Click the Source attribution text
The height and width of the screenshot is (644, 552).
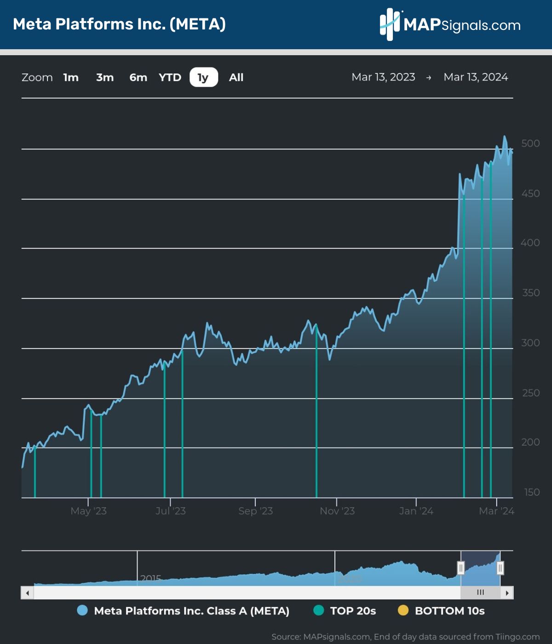[405, 637]
